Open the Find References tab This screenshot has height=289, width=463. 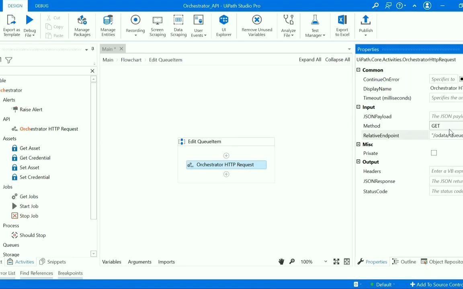(36, 273)
